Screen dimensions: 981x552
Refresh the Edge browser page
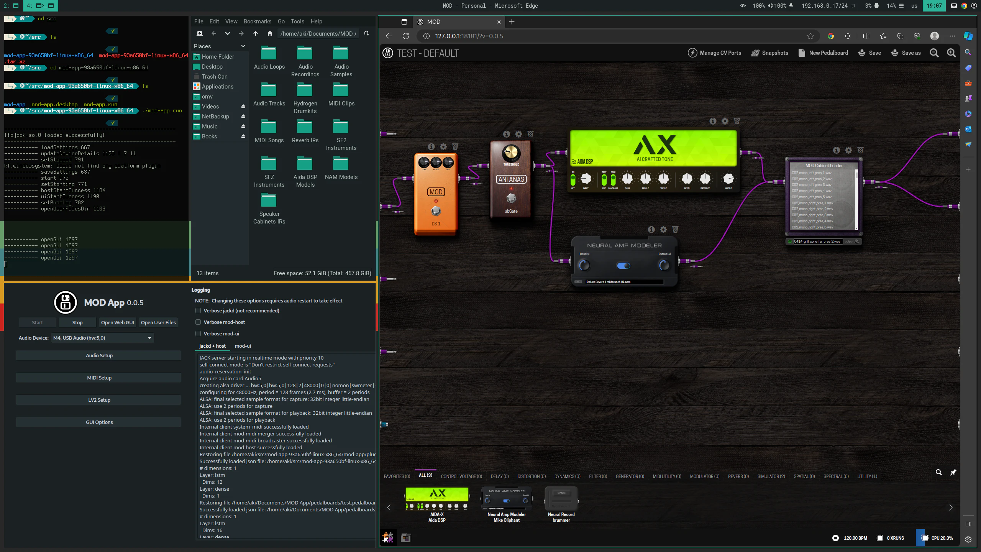pyautogui.click(x=406, y=36)
